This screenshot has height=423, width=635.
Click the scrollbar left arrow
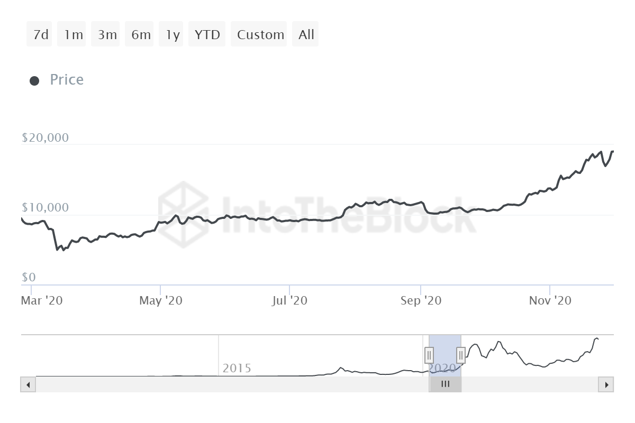[28, 384]
